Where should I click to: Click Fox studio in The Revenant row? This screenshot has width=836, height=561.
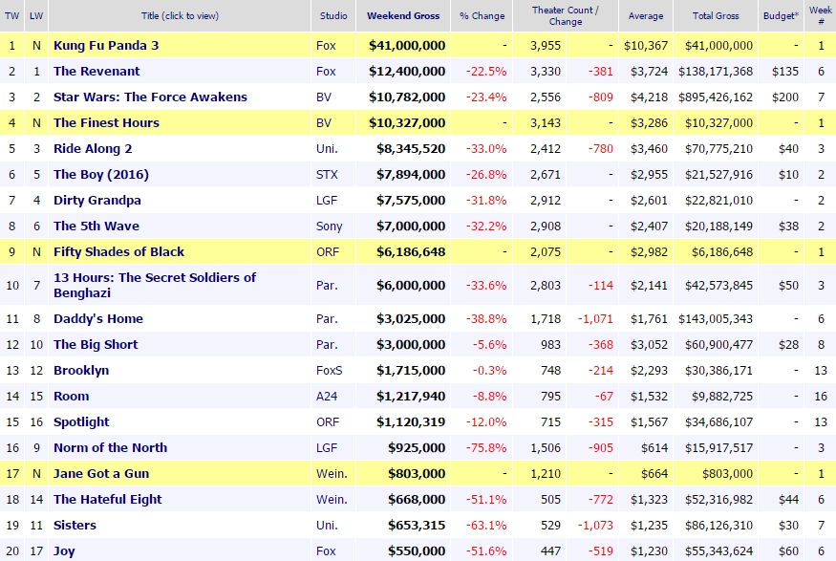pyautogui.click(x=326, y=71)
